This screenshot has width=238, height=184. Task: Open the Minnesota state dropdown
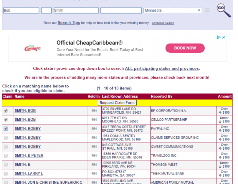point(173,11)
